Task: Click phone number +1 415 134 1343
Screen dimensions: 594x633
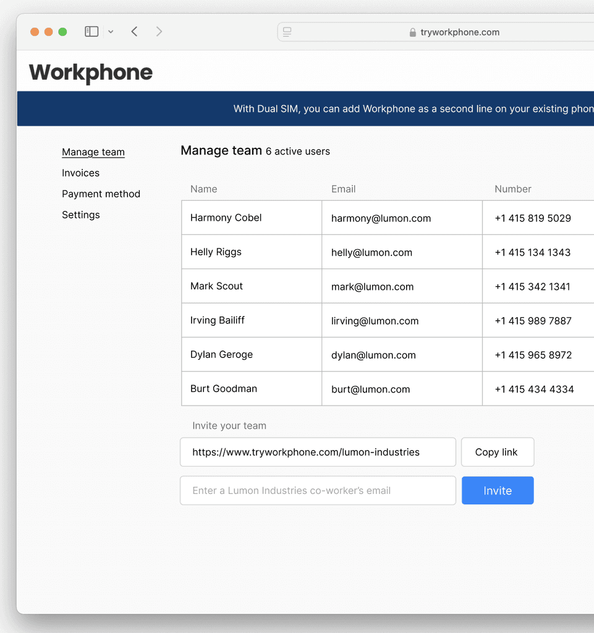Action: 533,252
